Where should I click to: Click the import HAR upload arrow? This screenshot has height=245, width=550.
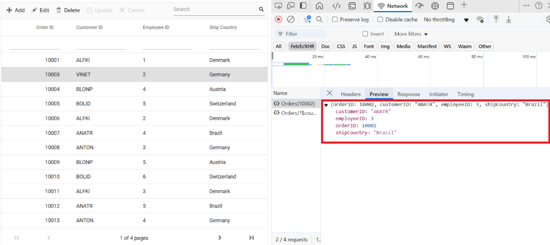point(496,19)
